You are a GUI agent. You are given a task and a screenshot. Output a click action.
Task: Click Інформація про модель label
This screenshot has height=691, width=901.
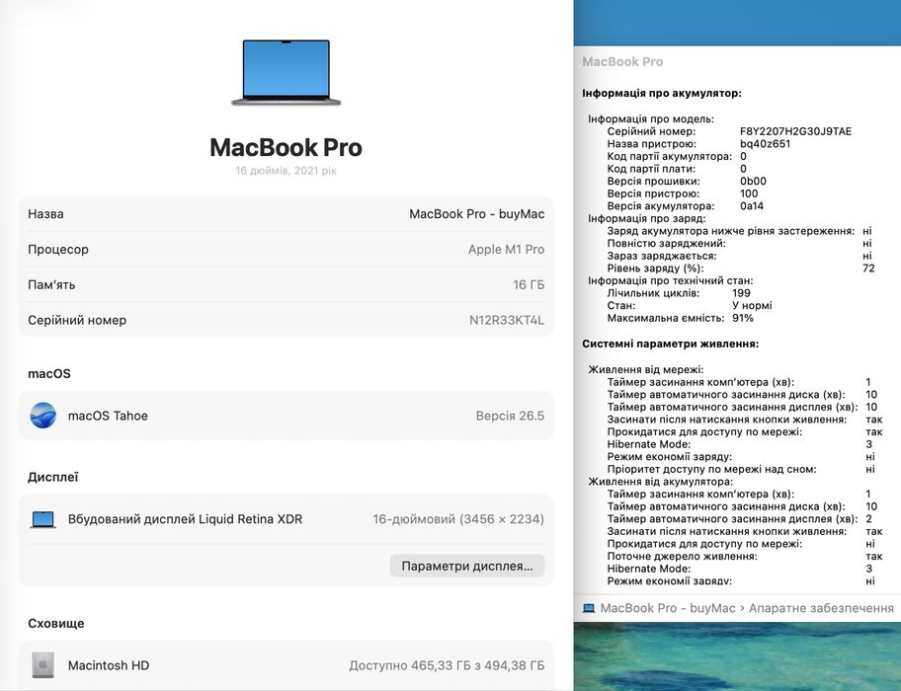[650, 118]
